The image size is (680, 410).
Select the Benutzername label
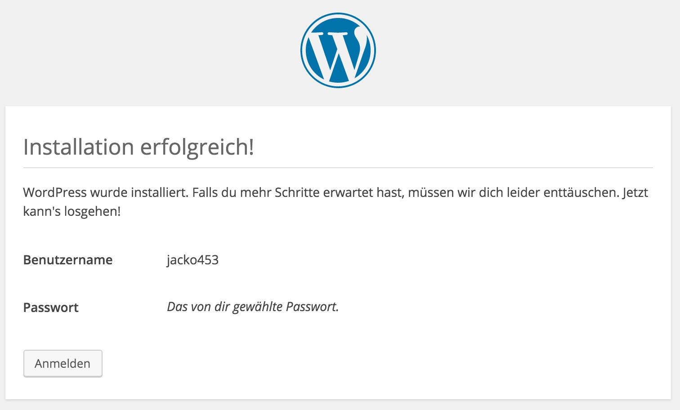68,260
